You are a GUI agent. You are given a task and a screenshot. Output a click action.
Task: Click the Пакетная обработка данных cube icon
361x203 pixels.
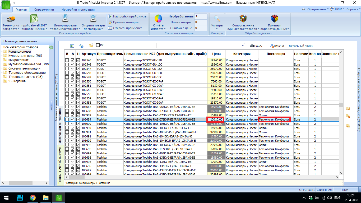click(275, 19)
